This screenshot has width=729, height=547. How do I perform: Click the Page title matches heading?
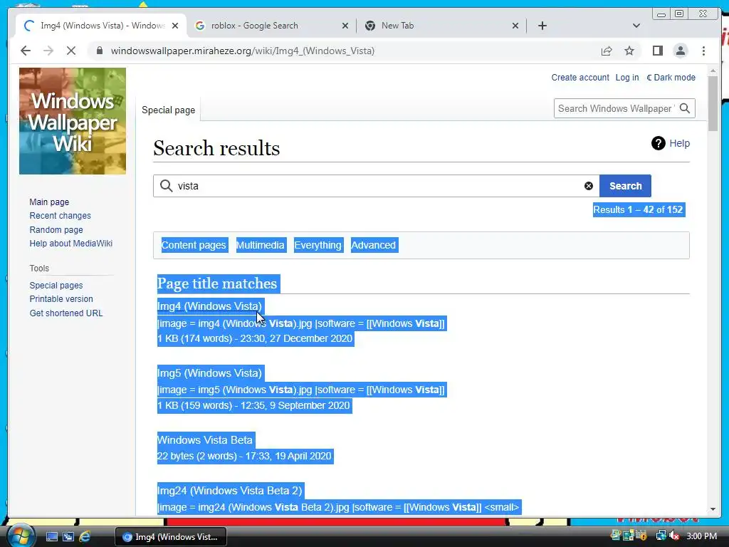(x=217, y=283)
